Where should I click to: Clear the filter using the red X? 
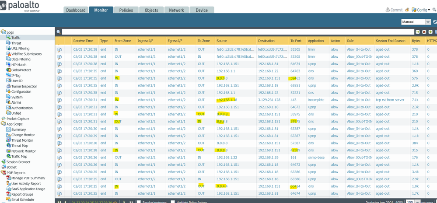(x=424, y=32)
